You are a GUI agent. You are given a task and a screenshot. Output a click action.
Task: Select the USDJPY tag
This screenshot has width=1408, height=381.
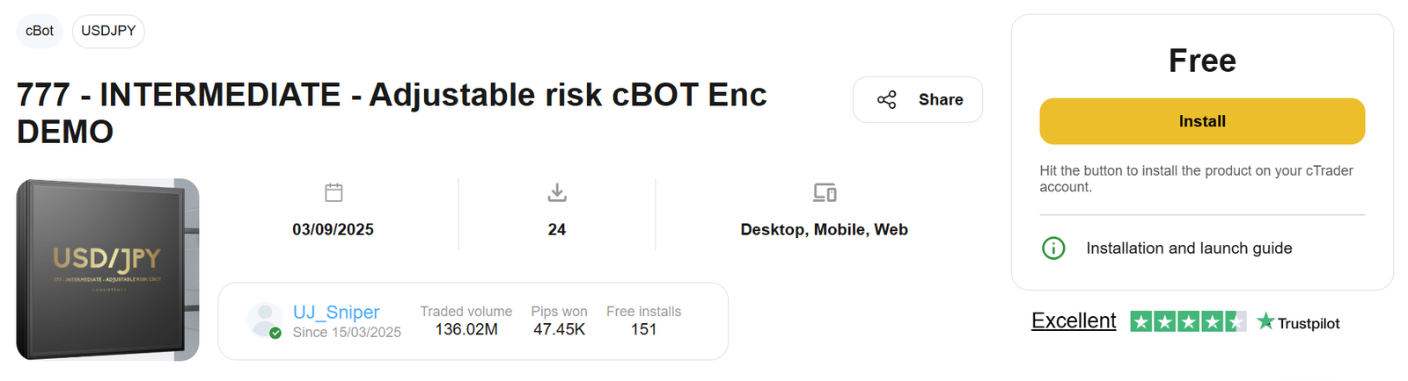(108, 31)
